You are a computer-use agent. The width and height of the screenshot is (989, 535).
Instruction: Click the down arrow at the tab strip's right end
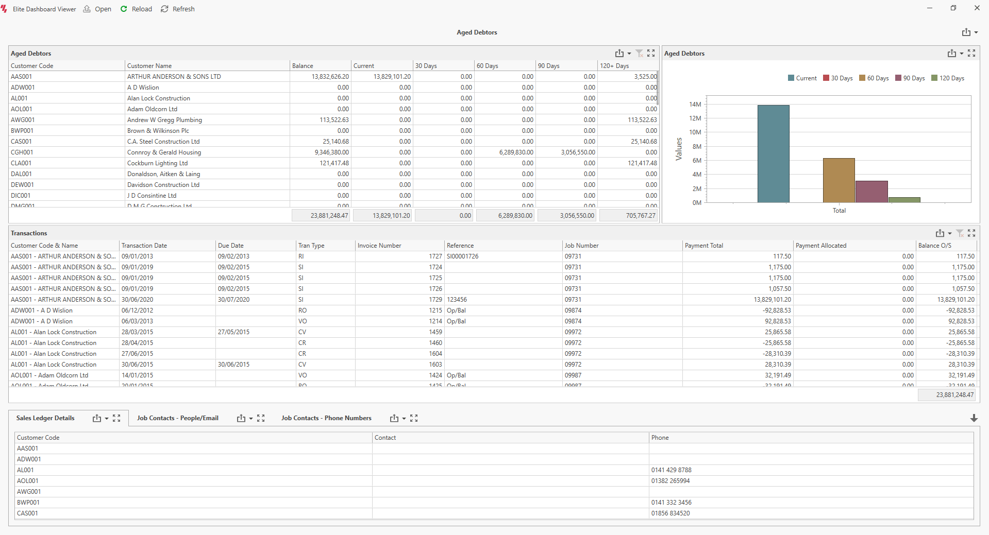point(974,418)
